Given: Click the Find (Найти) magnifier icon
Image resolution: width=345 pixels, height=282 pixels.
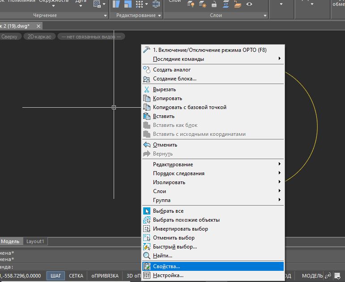Looking at the screenshot, I should tap(147, 256).
